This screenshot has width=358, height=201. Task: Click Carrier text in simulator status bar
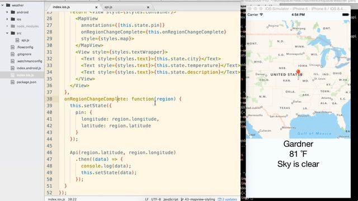[x=253, y=15]
